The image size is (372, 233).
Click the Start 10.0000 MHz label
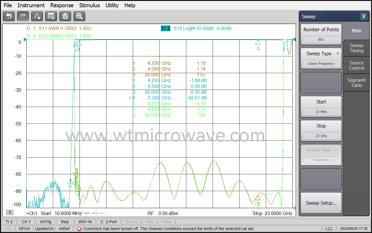61,213
